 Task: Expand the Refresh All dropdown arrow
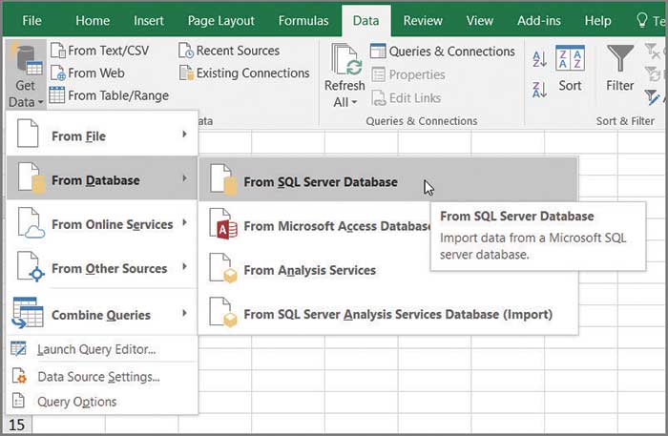click(344, 102)
